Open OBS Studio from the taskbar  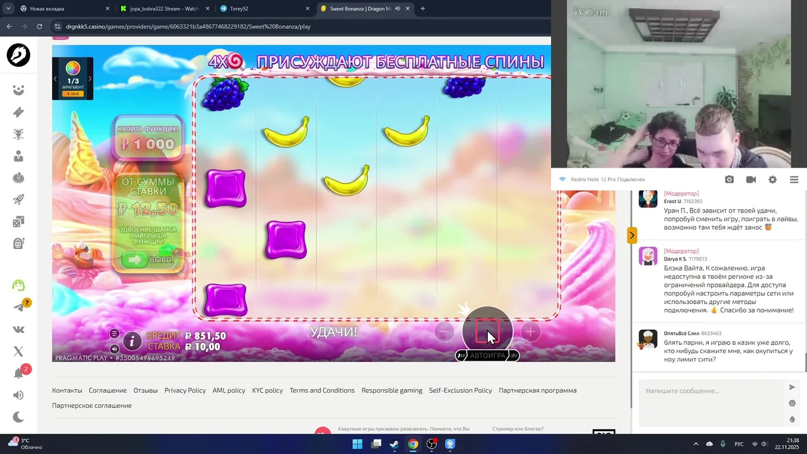coord(431,444)
